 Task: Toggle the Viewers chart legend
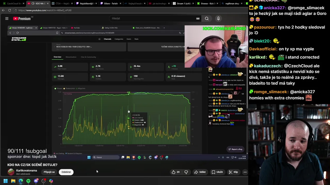58,88
